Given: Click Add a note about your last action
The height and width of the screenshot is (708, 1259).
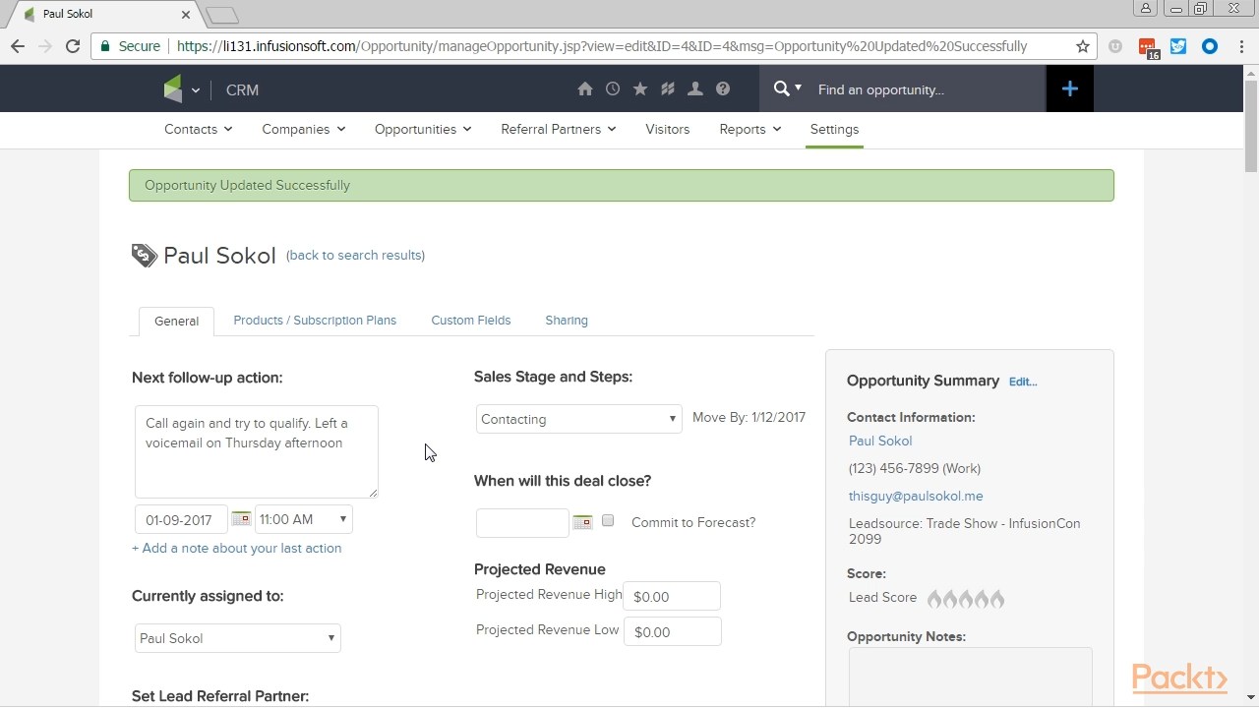Looking at the screenshot, I should coord(236,548).
